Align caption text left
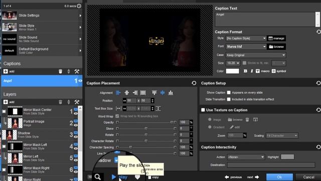 (x=118, y=93)
